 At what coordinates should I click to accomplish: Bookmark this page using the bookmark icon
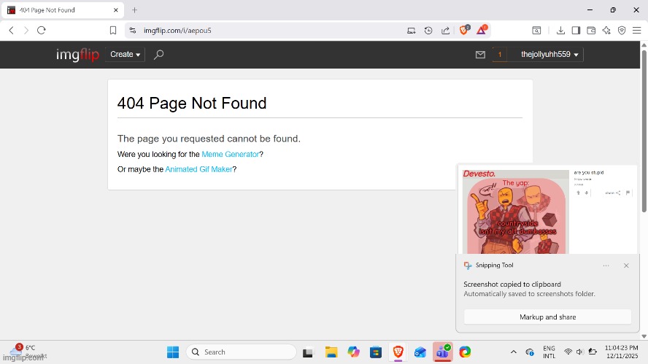point(113,31)
